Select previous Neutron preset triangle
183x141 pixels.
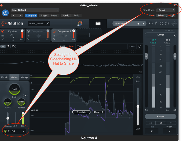(x=138, y=24)
